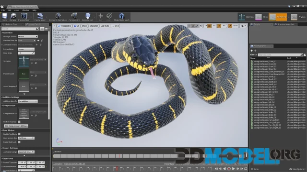Toggle the Force Root Lock checkbox
Viewport: 307px width, 172px height.
pos(19,142)
